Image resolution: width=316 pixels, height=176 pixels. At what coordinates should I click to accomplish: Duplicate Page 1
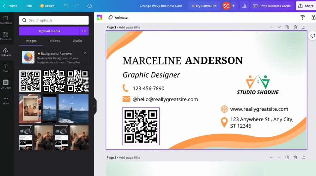tap(287, 27)
